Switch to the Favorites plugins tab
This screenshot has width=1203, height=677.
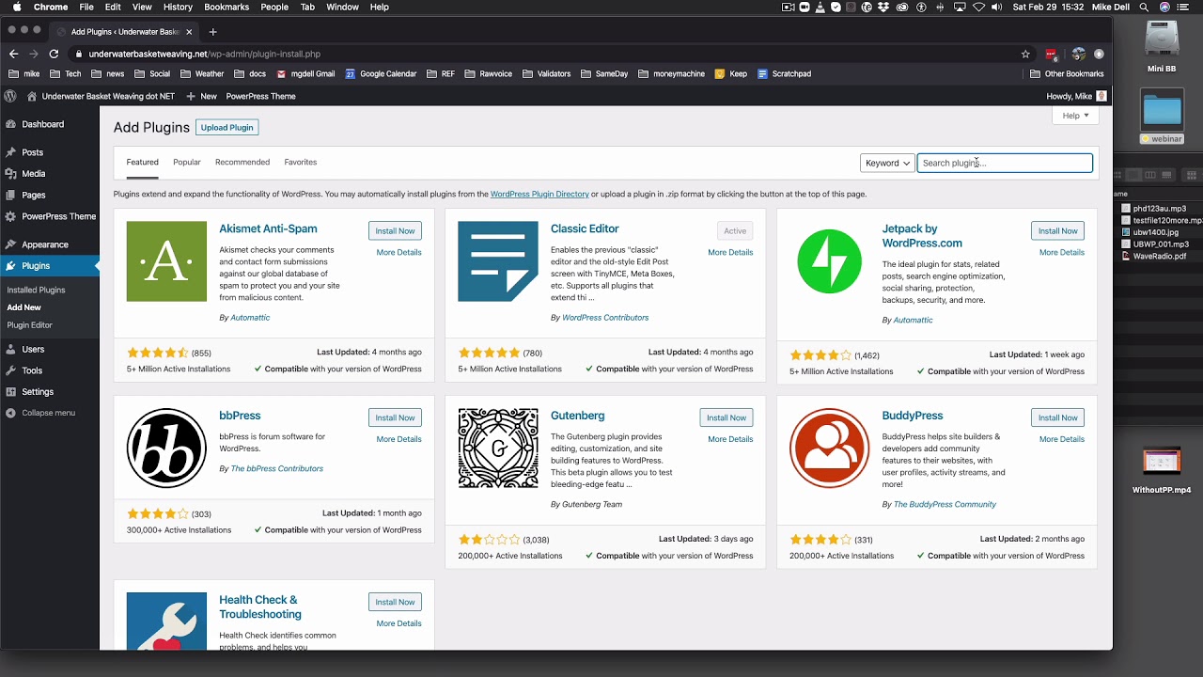pos(301,162)
